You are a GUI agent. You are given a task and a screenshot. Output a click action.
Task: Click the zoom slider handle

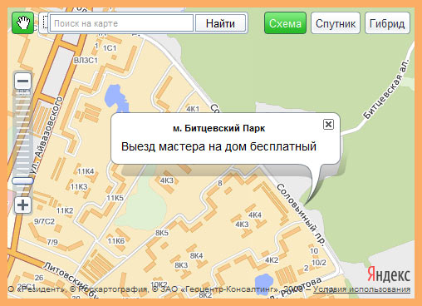tap(22, 181)
